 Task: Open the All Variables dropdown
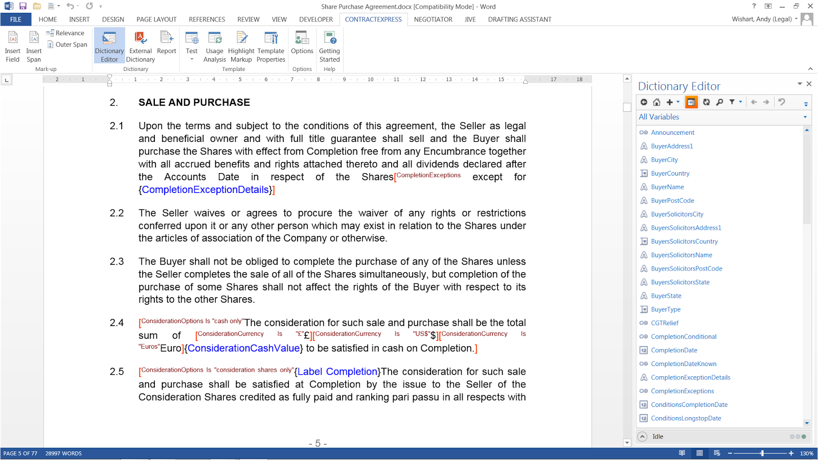point(805,117)
